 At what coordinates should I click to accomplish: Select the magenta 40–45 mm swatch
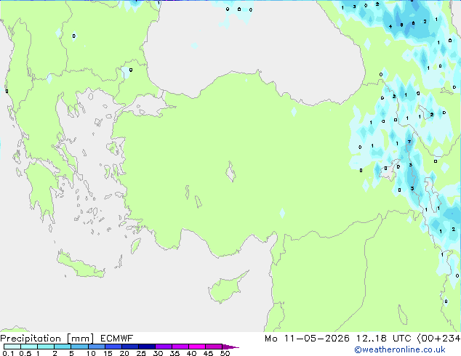pyautogui.click(x=197, y=347)
